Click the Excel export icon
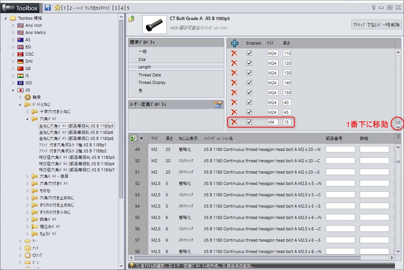This screenshot has width=404, height=270. [x=134, y=138]
